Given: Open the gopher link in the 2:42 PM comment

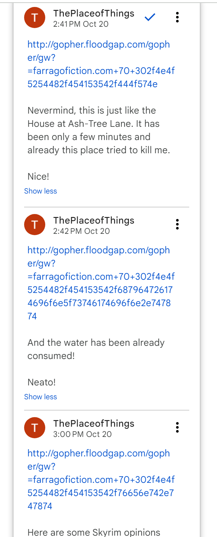Looking at the screenshot, I should (98, 283).
